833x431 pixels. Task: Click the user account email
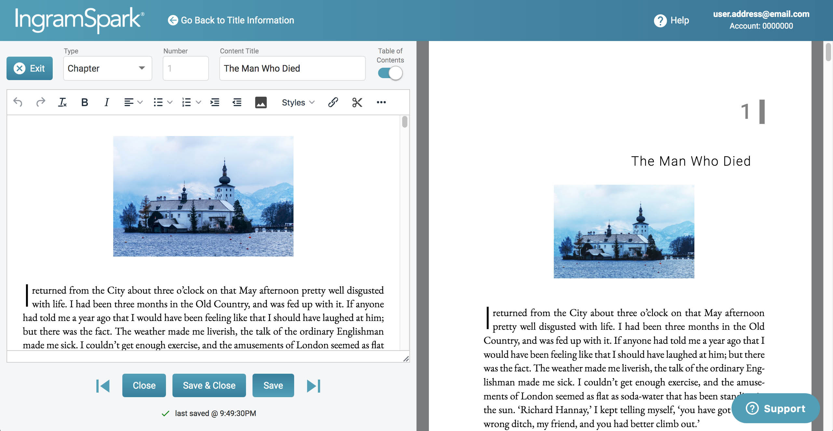tap(761, 14)
